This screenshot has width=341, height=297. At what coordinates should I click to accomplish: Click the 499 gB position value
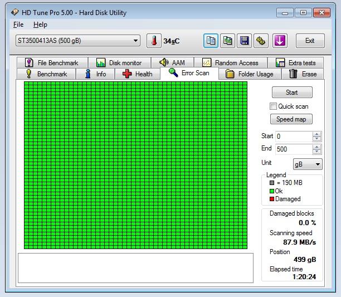click(305, 260)
